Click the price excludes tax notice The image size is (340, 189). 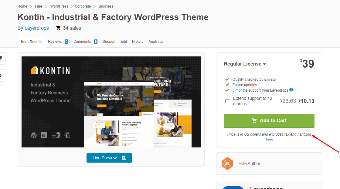pyautogui.click(x=269, y=137)
